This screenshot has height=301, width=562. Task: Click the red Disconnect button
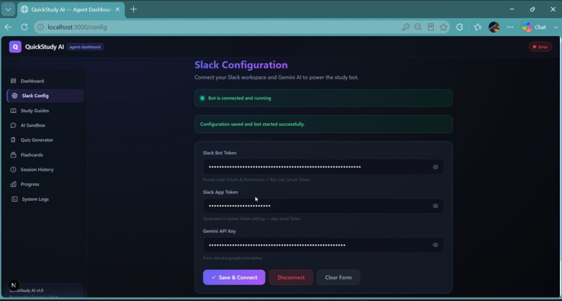pos(291,277)
